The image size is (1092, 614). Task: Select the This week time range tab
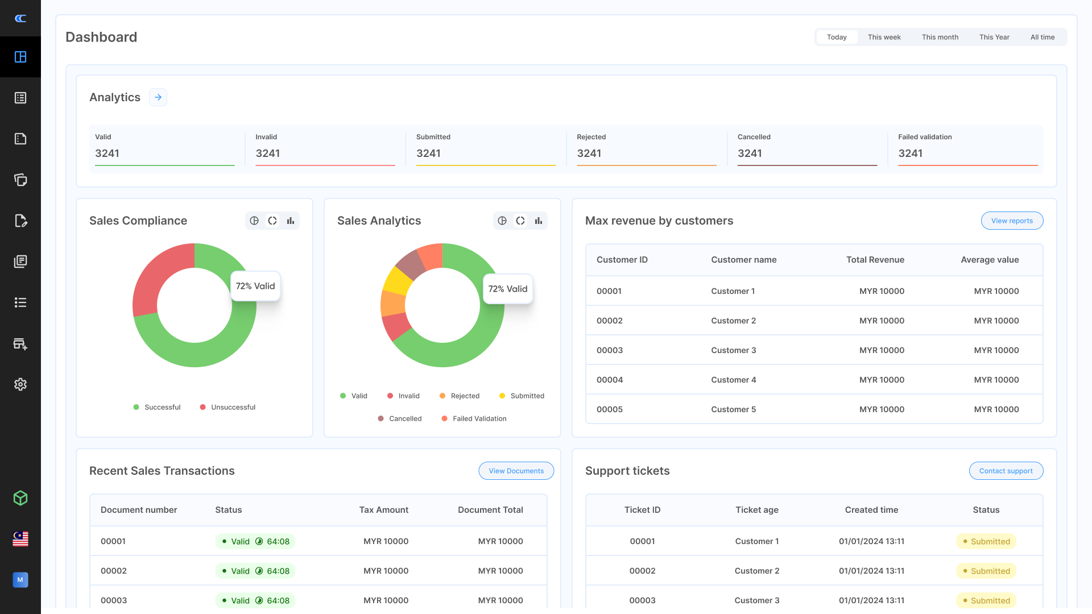coord(884,37)
